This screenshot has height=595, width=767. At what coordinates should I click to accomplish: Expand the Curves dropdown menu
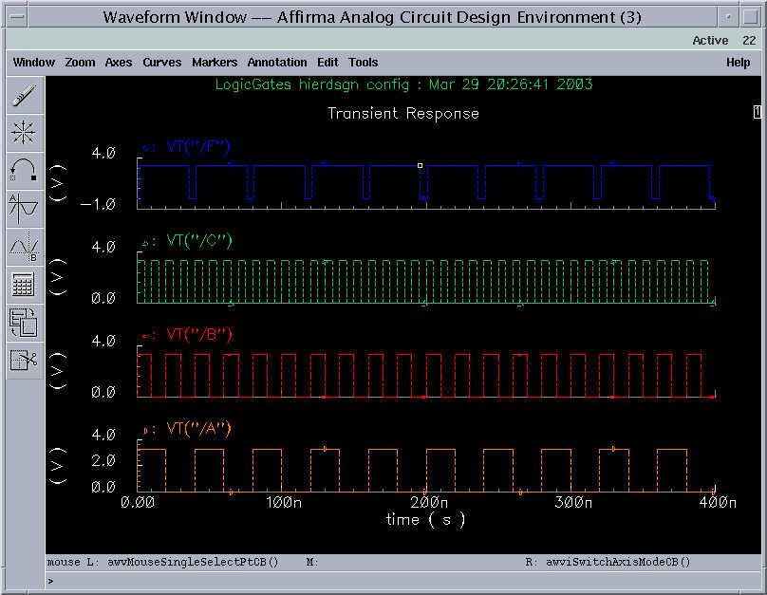(161, 63)
